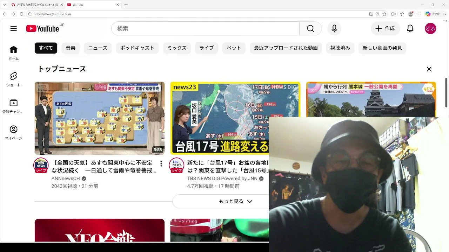Open the browser favorites list
This screenshot has height=252, width=449.
coord(402,14)
